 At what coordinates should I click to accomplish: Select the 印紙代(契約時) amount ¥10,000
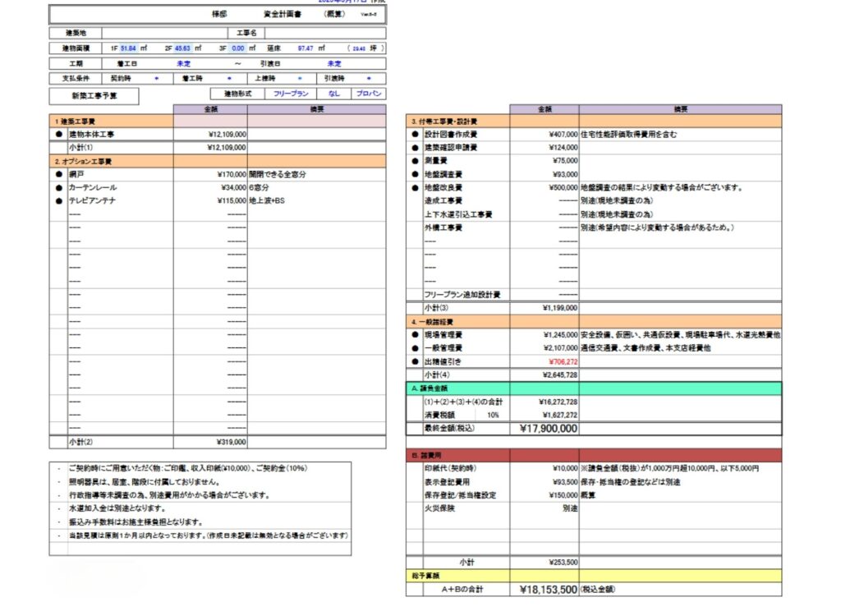point(565,468)
